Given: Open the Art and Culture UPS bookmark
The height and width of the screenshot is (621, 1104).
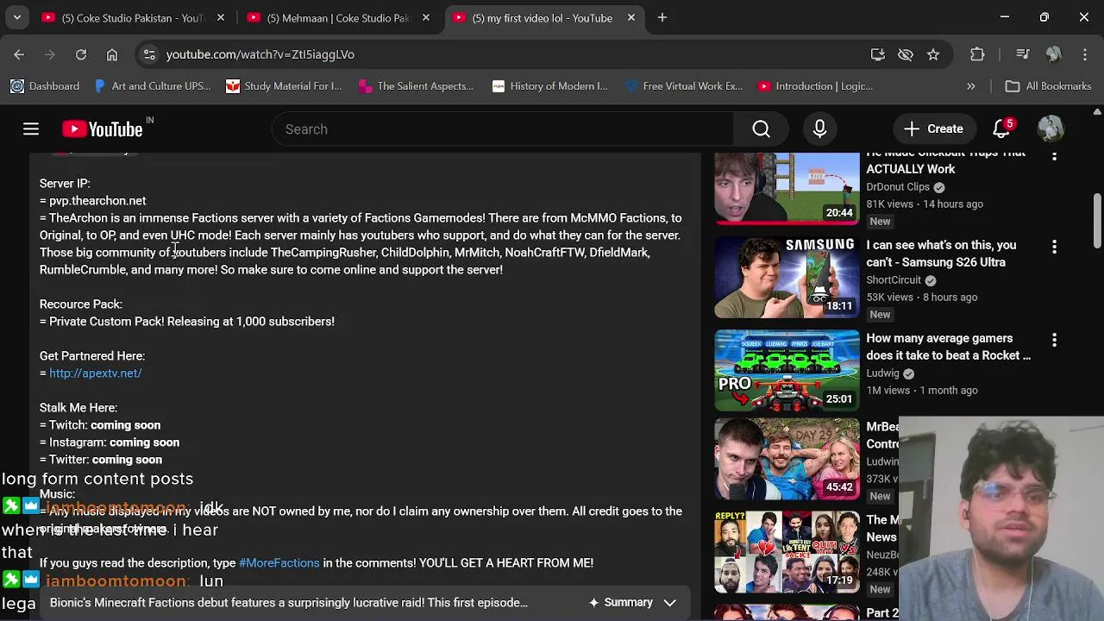Looking at the screenshot, I should [x=152, y=86].
